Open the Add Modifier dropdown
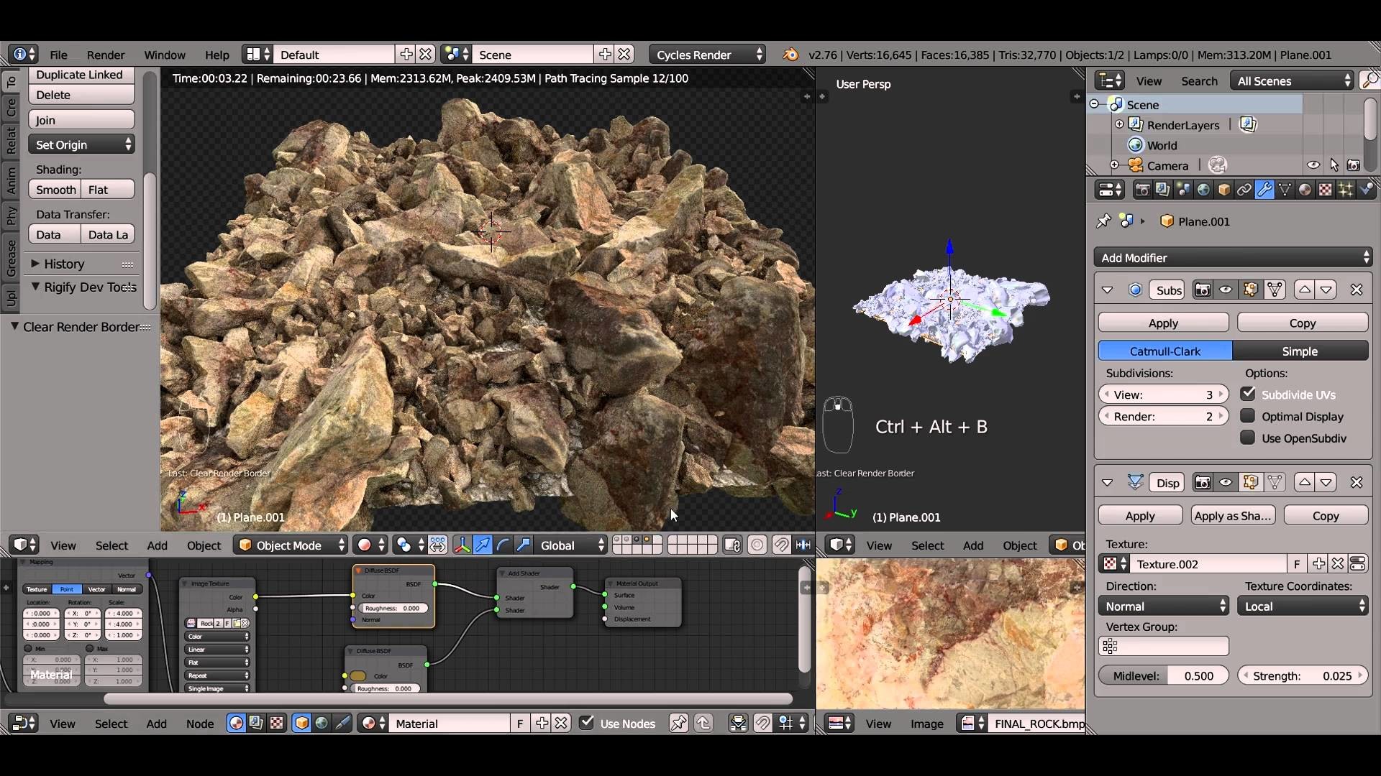The height and width of the screenshot is (776, 1381). point(1233,257)
